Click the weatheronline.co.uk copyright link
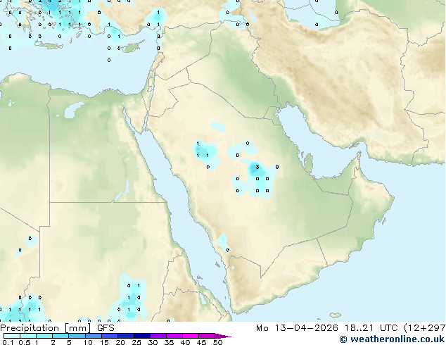The height and width of the screenshot is (345, 446). 392,339
